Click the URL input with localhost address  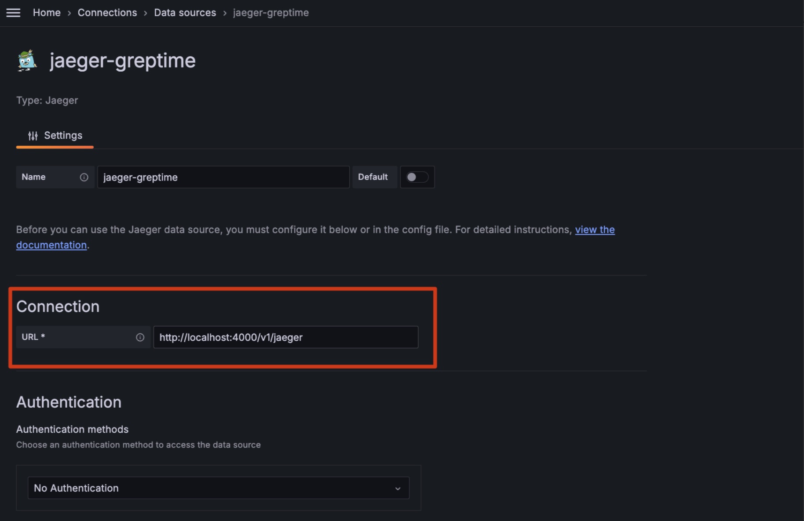click(x=285, y=337)
